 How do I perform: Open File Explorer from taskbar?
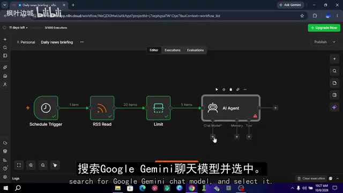click(118, 188)
